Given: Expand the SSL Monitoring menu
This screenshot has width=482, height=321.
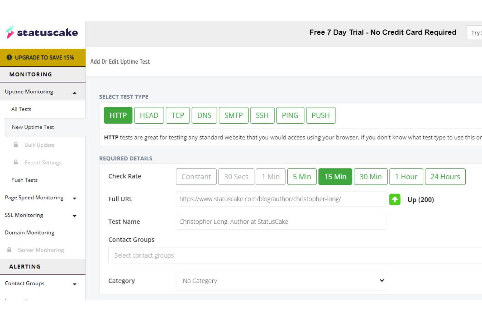Looking at the screenshot, I should [43, 215].
